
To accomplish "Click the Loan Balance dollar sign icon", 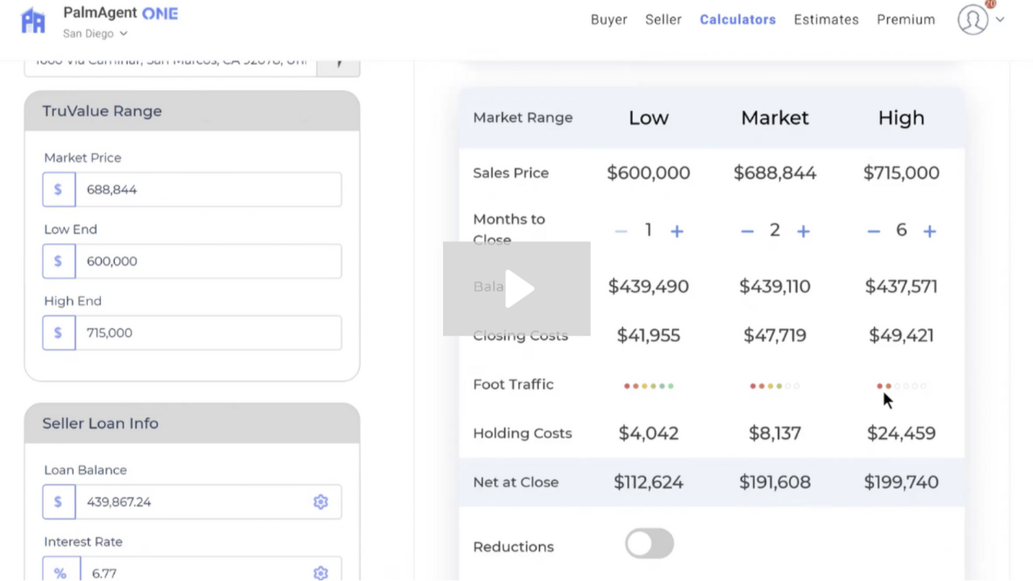I will [59, 502].
